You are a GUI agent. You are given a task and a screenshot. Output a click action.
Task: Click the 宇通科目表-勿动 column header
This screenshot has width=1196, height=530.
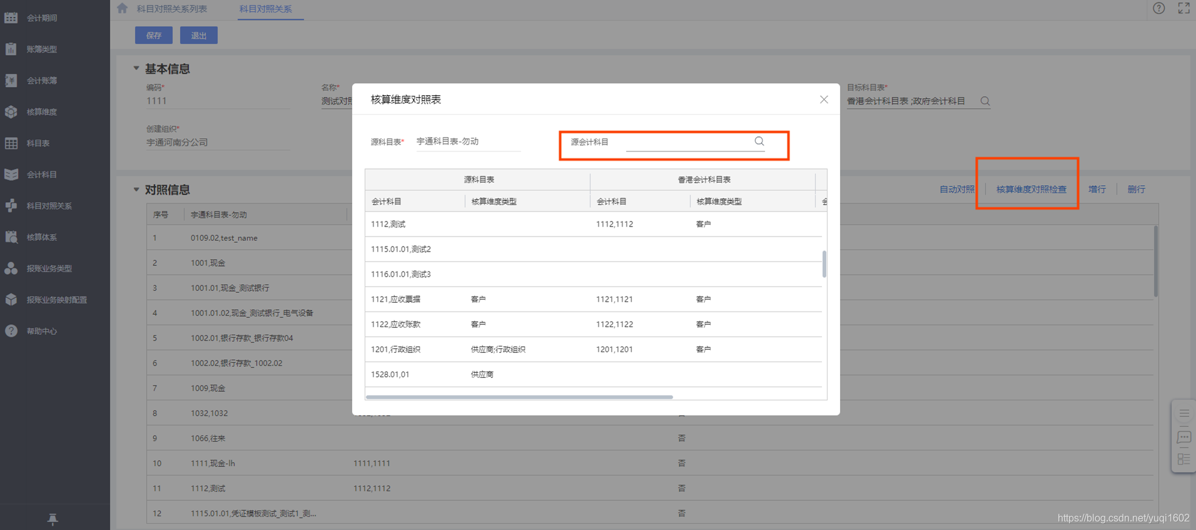[266, 214]
